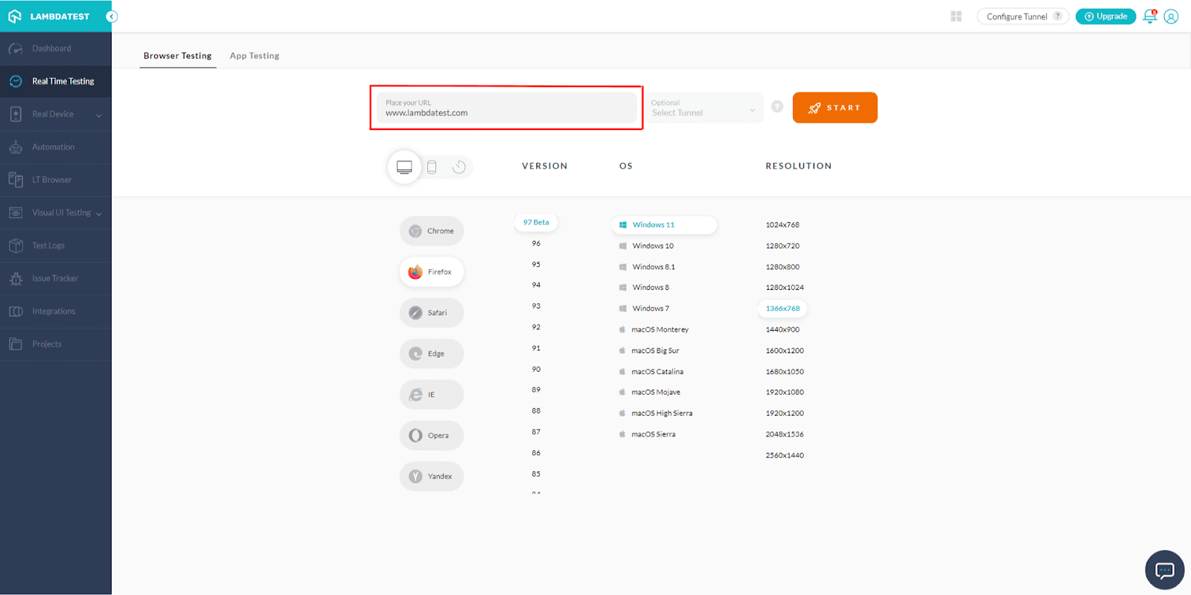The image size is (1191, 595).
Task: Open Automation from the sidebar
Action: [56, 147]
